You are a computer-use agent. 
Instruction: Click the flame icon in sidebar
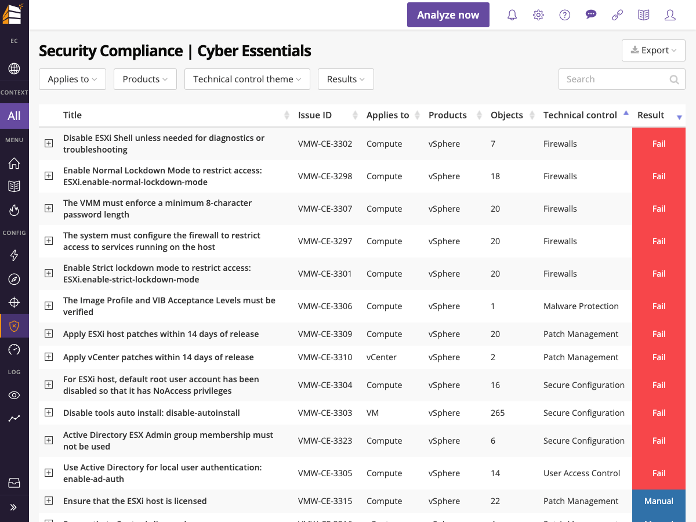point(14,210)
